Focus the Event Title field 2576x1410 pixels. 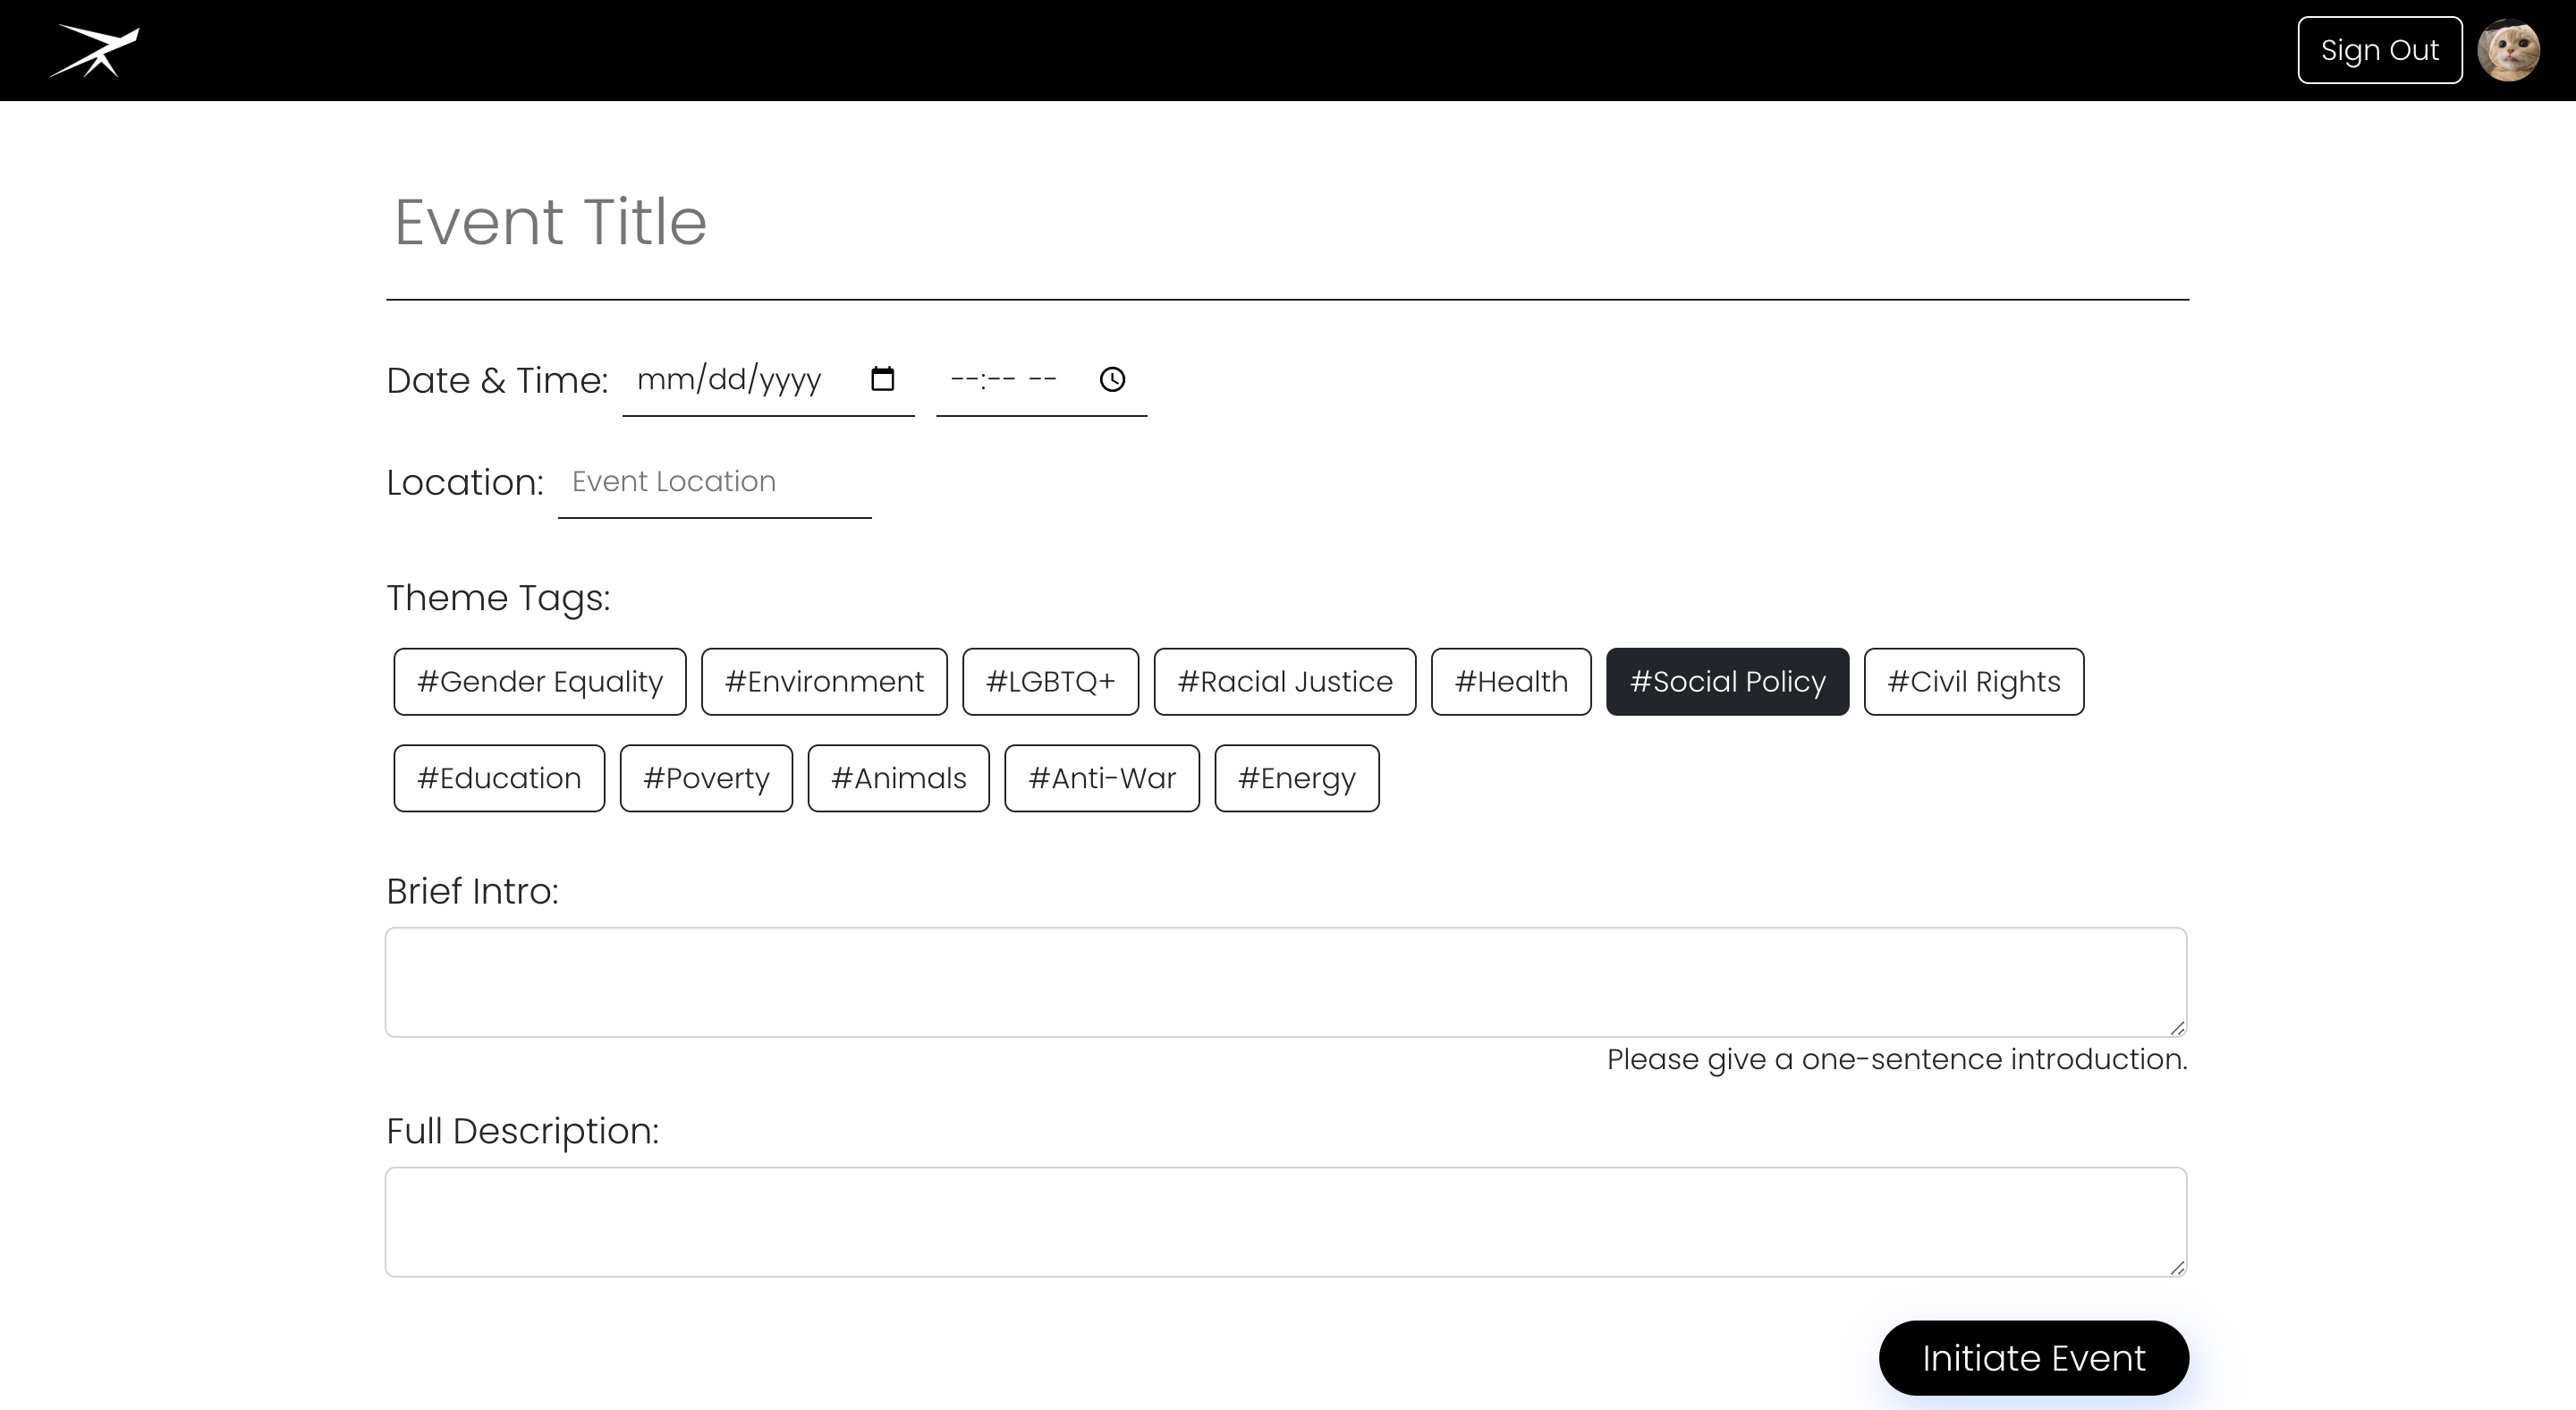(x=1286, y=222)
